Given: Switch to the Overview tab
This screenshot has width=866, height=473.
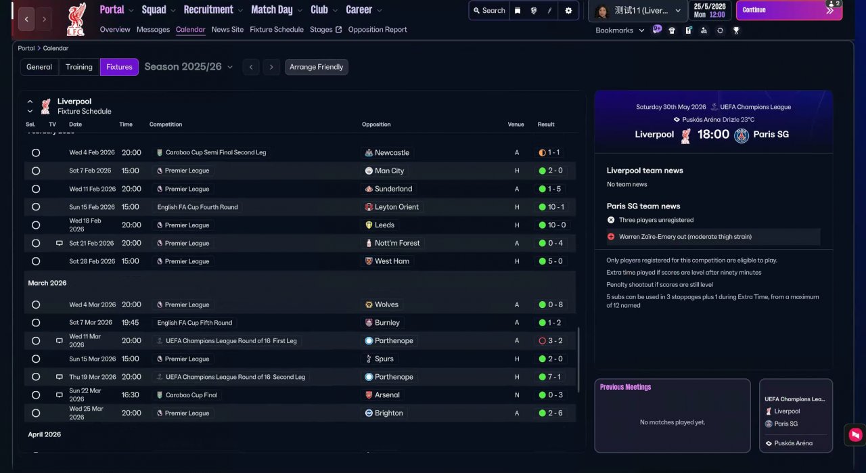Looking at the screenshot, I should click(115, 30).
